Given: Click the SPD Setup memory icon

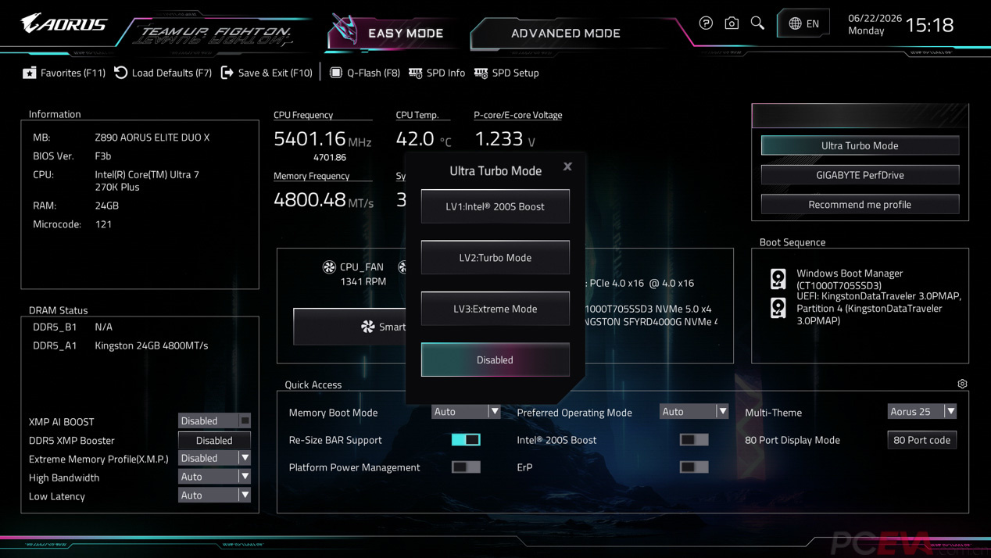Looking at the screenshot, I should click(481, 73).
